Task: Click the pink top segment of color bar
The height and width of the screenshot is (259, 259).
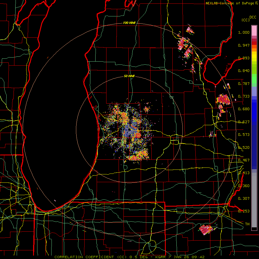Action: click(x=254, y=31)
